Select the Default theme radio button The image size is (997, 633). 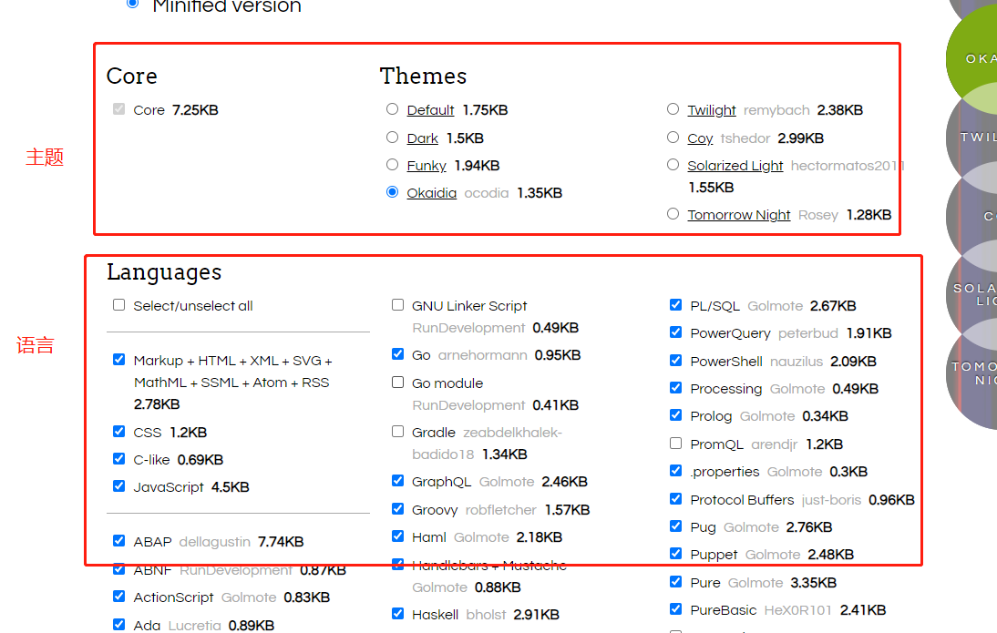coord(392,109)
